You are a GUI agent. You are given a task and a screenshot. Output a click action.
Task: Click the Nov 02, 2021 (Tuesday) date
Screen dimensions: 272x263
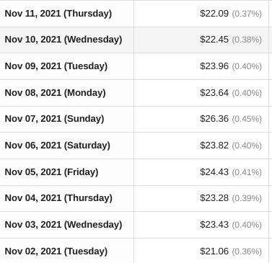click(56, 251)
